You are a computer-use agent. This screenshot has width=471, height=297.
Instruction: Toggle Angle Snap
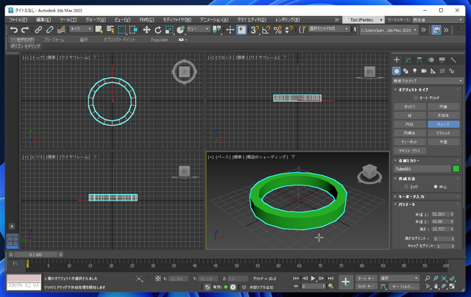pyautogui.click(x=266, y=29)
